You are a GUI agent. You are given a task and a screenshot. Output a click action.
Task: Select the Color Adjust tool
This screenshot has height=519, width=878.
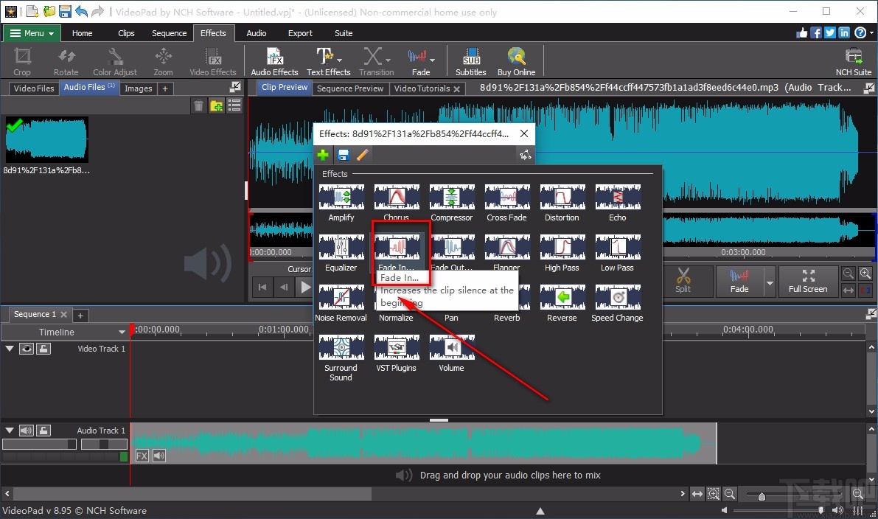click(114, 60)
